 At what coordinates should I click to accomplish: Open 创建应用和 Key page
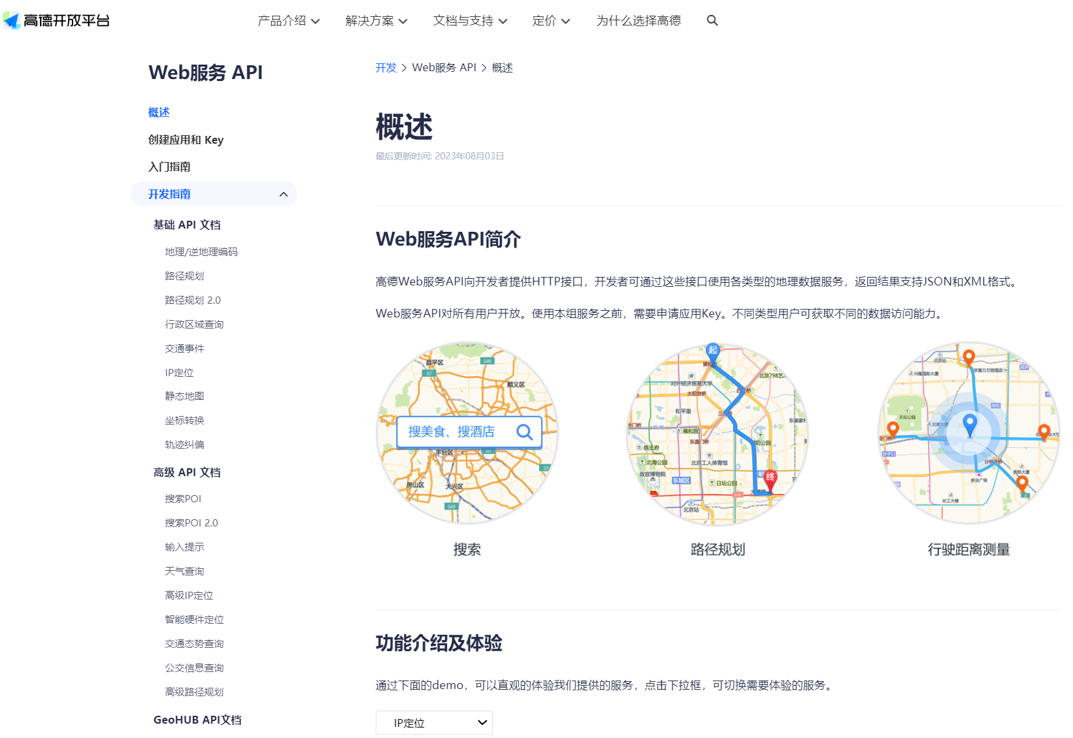(186, 140)
